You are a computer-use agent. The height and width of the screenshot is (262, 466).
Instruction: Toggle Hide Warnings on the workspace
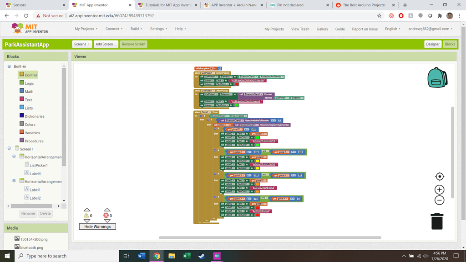tap(97, 226)
